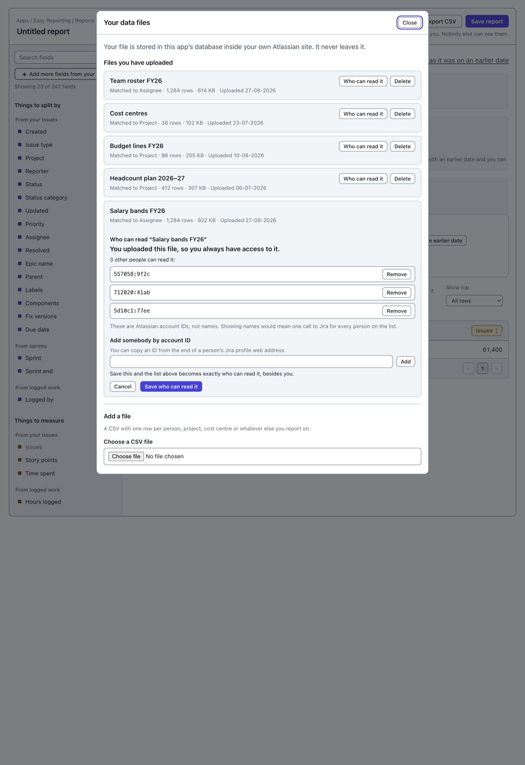Open who can read Cost centres
The image size is (525, 765).
[363, 114]
